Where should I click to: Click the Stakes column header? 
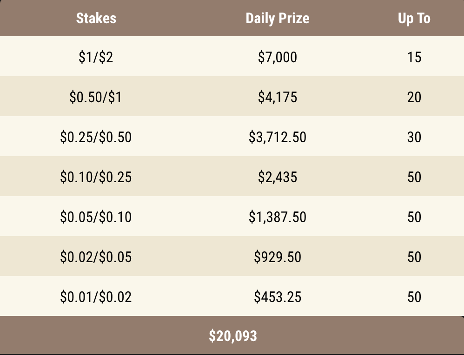point(96,18)
